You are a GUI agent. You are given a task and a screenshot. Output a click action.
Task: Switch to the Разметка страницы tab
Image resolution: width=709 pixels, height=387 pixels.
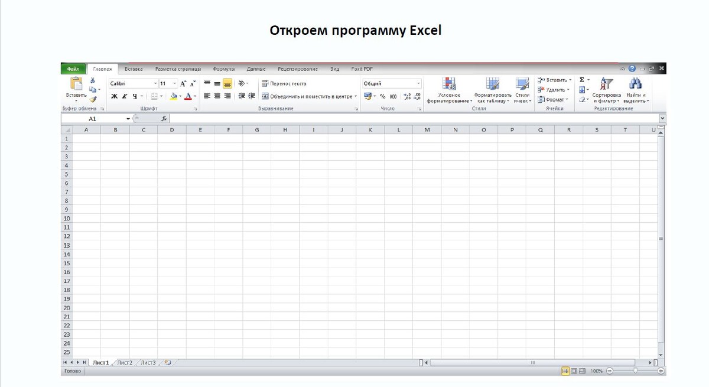(178, 69)
